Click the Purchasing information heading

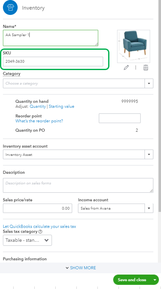pos(25,259)
